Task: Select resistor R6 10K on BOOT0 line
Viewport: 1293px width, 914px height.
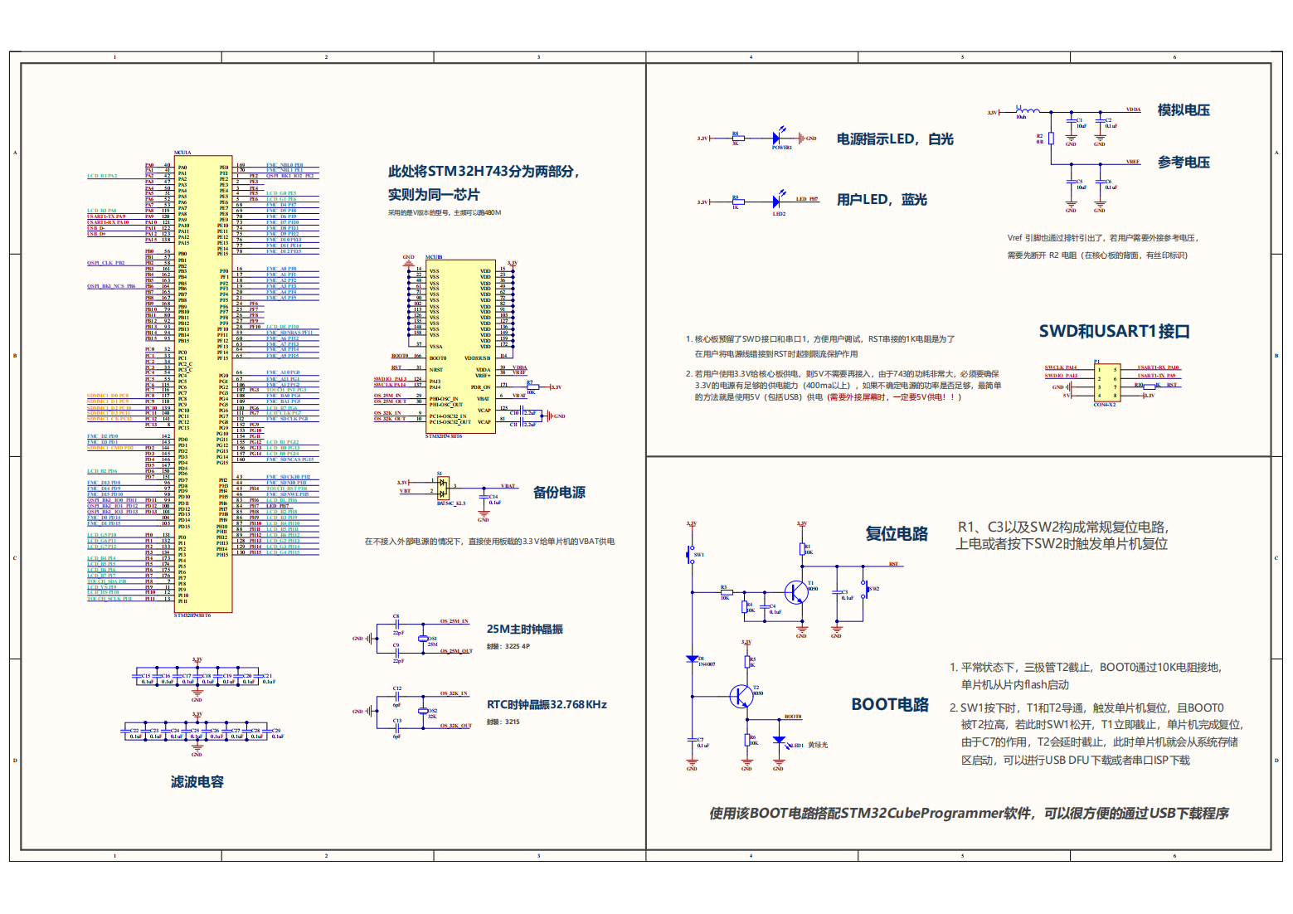Action: tap(746, 740)
